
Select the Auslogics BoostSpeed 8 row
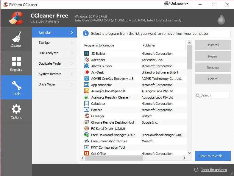134,91
